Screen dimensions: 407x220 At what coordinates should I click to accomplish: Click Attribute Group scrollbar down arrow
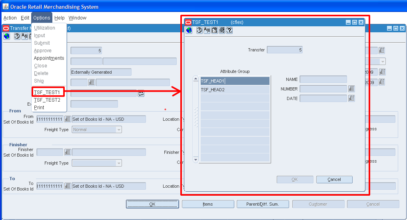point(196,160)
